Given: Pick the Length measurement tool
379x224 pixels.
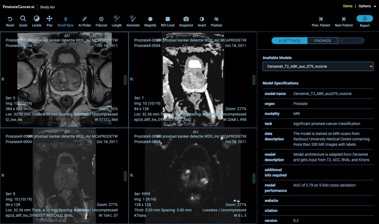Looking at the screenshot, I should coord(117,19).
